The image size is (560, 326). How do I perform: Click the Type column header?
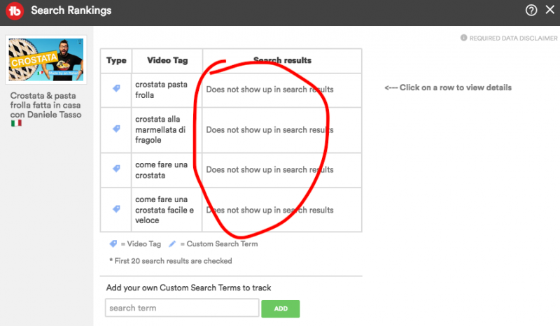point(116,61)
